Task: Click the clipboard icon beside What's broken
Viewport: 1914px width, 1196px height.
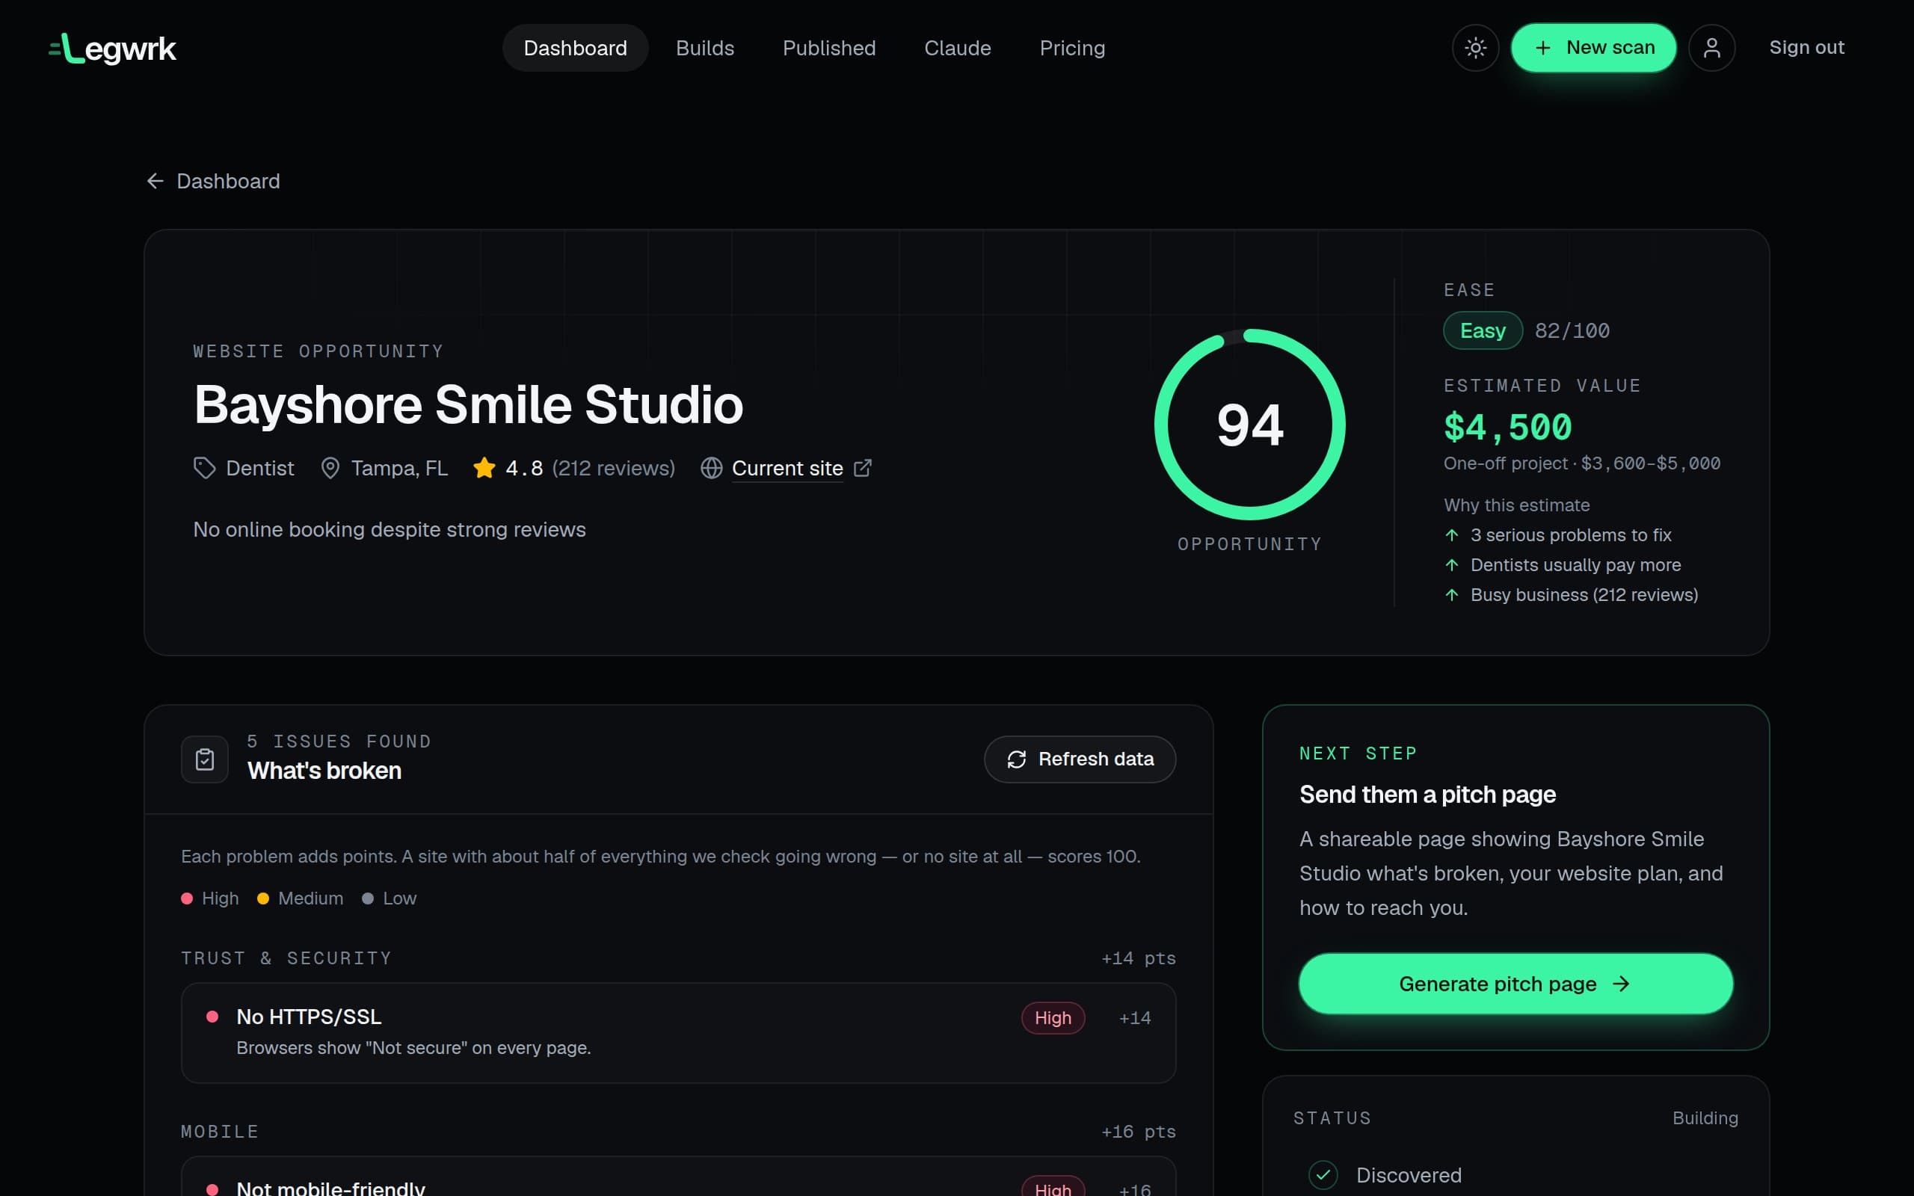Action: pyautogui.click(x=205, y=759)
